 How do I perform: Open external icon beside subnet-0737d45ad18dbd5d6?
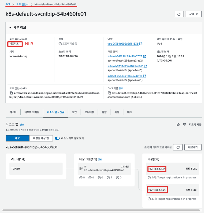coord(145,66)
